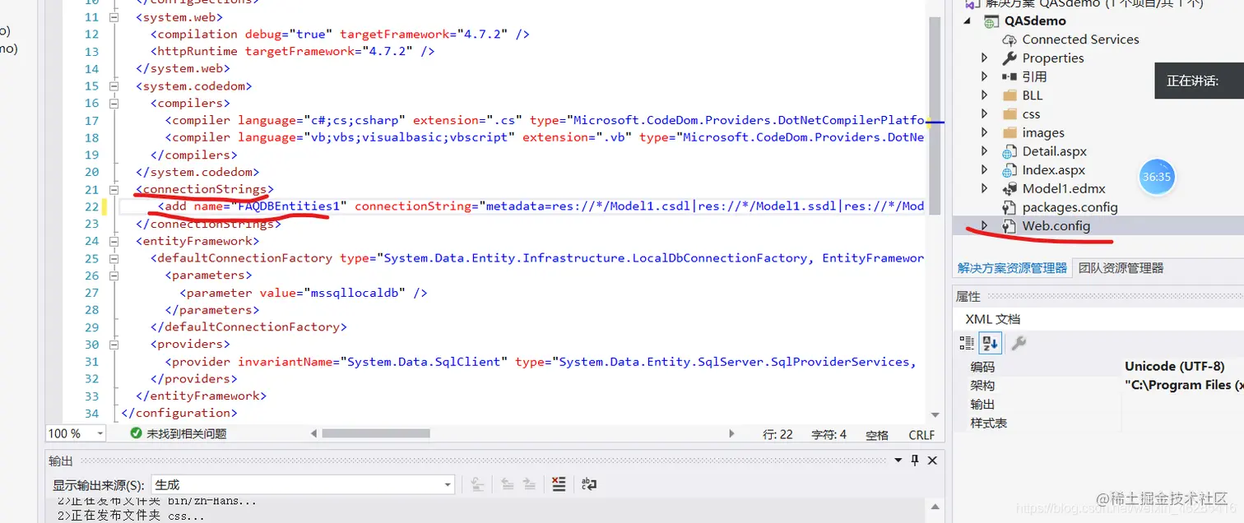Click the images folder icon
The image size is (1244, 523).
coord(1010,133)
